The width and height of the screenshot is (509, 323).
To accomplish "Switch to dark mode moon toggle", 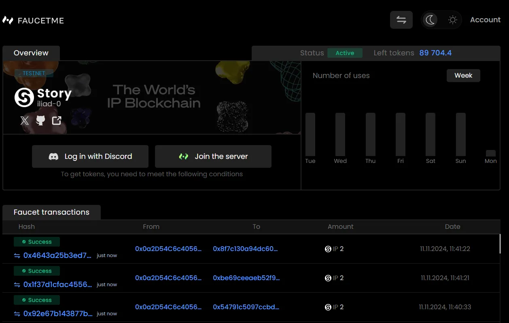I will point(430,20).
